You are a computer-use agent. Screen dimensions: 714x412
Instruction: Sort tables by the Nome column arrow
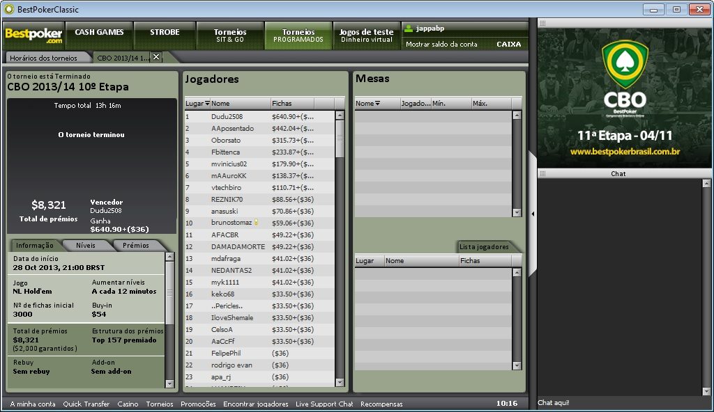click(377, 104)
